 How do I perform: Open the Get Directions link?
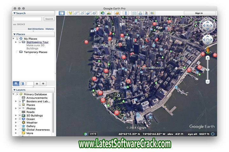coord(36,29)
